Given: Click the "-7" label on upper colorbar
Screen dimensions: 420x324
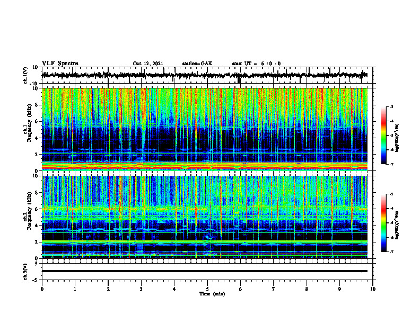Looking at the screenshot, I should click(391, 164).
